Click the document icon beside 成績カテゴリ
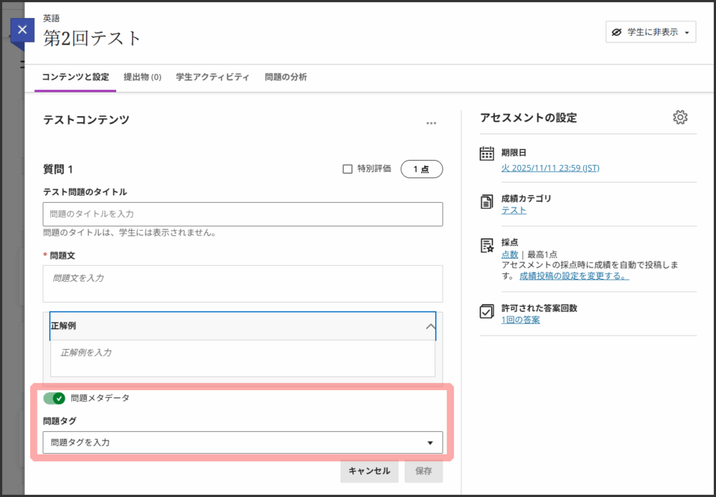Viewport: 716px width, 497px height. pos(487,203)
